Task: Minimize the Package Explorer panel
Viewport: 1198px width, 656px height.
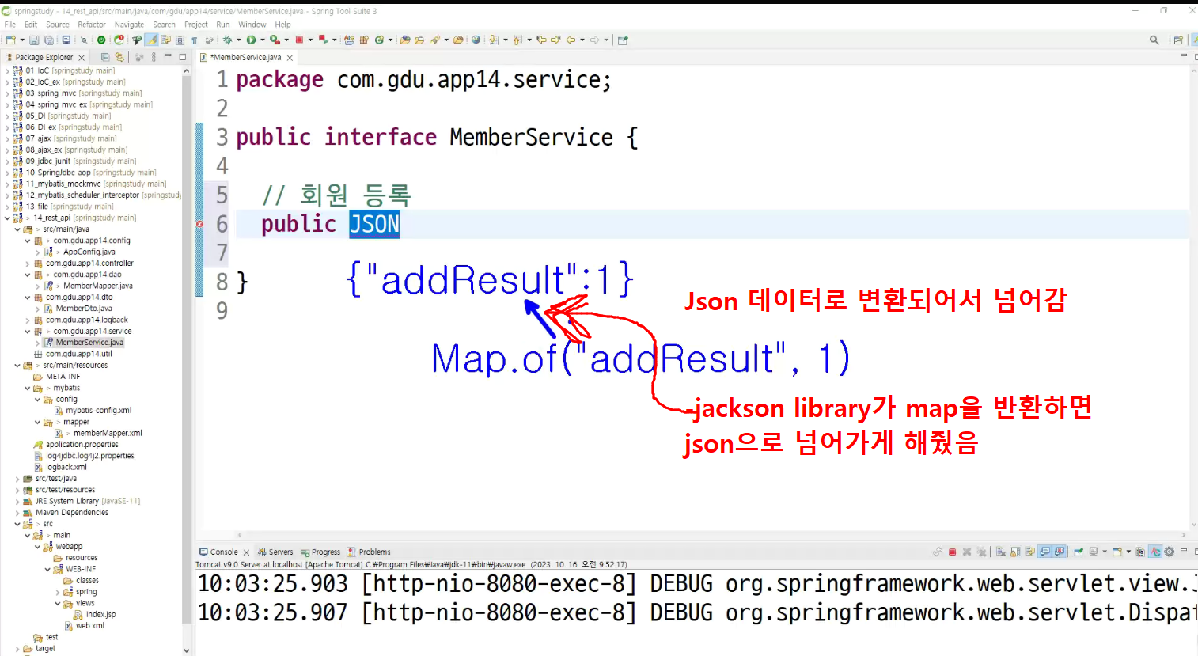Action: pos(168,56)
